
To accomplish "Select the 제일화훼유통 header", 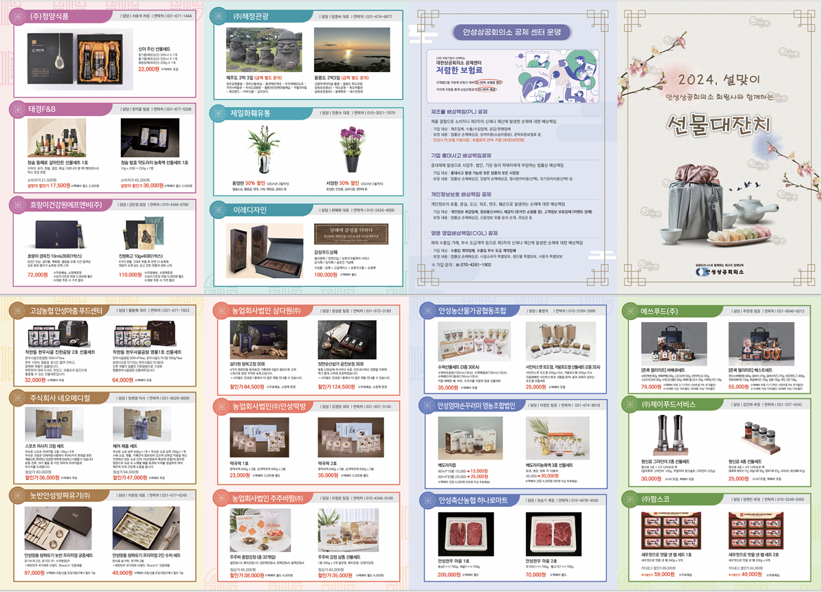I will 250,113.
